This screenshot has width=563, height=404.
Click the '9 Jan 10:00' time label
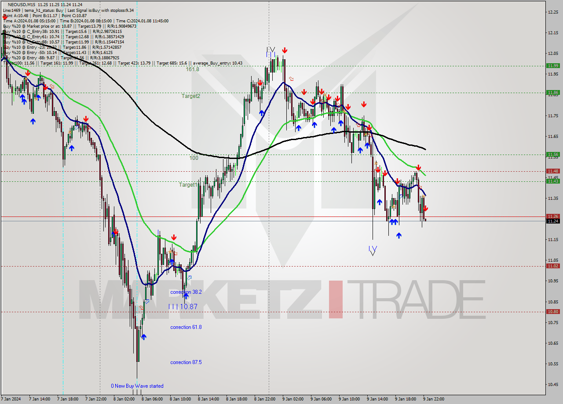350,399
